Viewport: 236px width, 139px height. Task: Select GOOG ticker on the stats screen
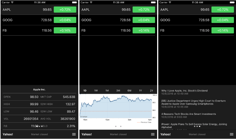(x=7, y=20)
